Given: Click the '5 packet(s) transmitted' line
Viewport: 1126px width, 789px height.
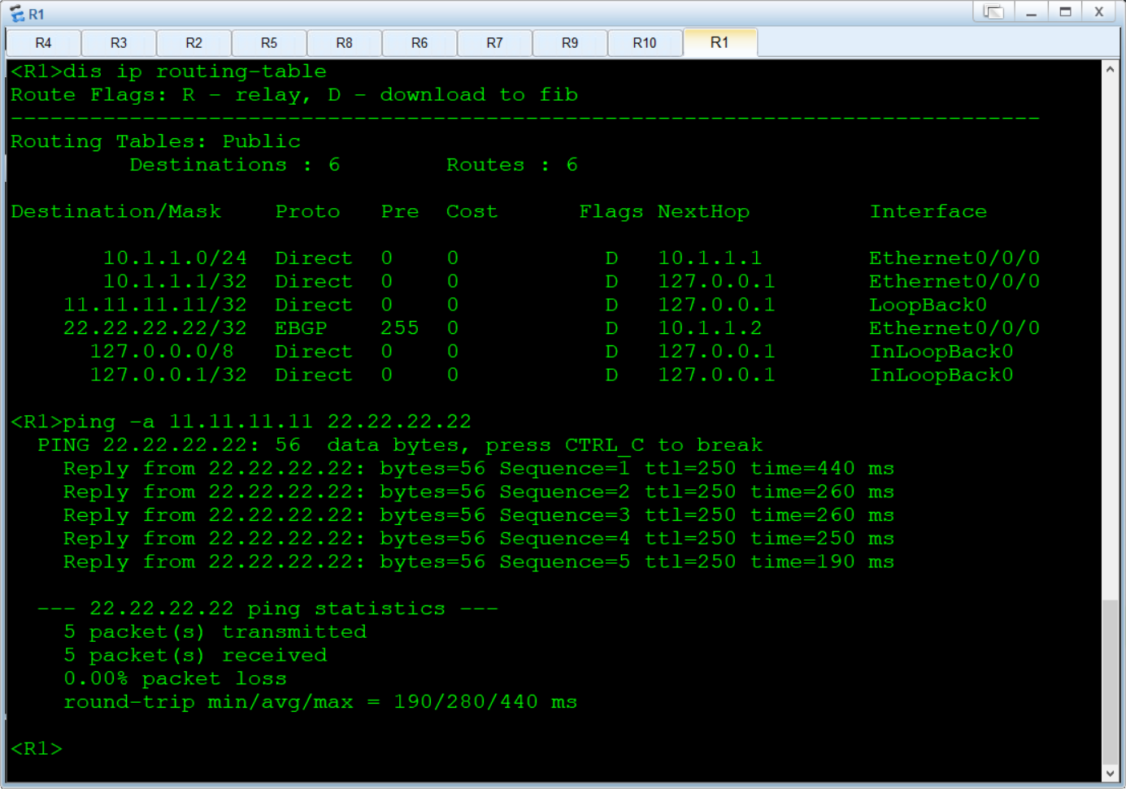Looking at the screenshot, I should [x=215, y=633].
